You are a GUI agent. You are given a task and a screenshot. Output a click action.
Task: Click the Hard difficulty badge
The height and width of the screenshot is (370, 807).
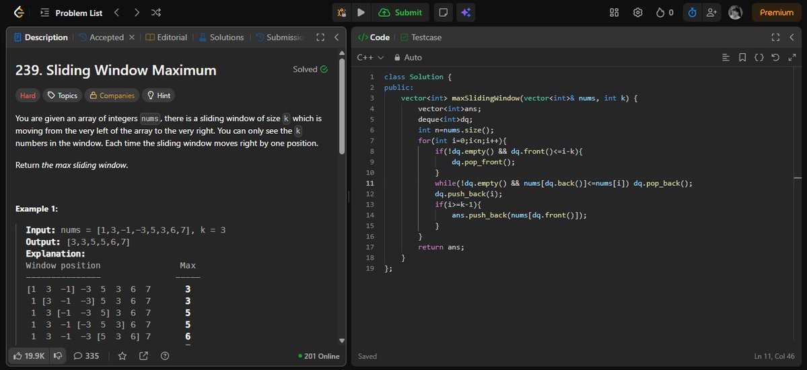coord(28,96)
